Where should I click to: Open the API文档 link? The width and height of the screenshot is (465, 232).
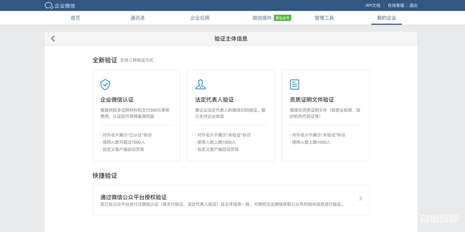pos(372,5)
